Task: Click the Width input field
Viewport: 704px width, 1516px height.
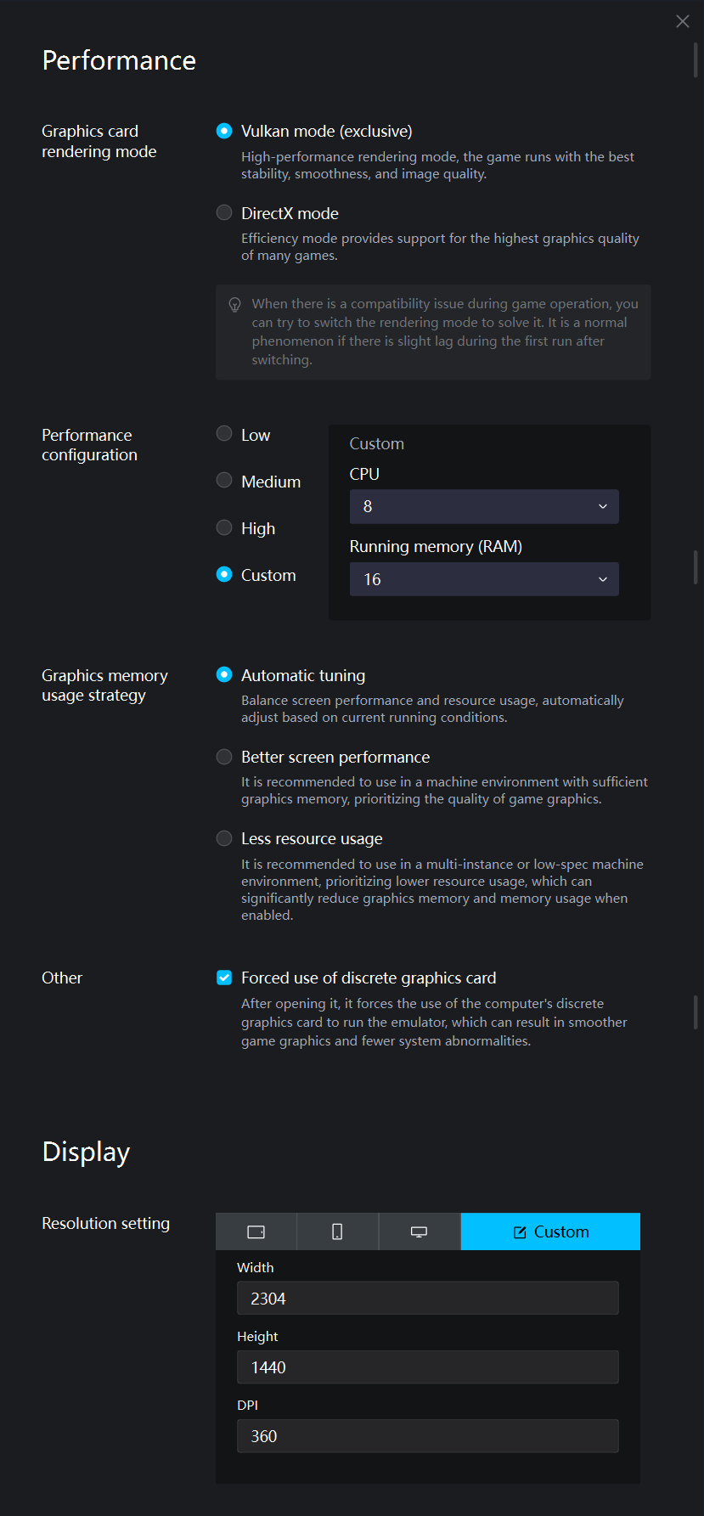Action: pyautogui.click(x=427, y=1299)
